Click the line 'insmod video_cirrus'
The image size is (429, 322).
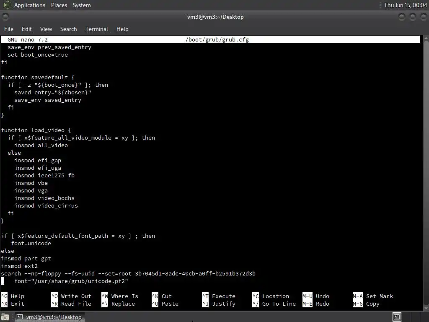click(46, 205)
